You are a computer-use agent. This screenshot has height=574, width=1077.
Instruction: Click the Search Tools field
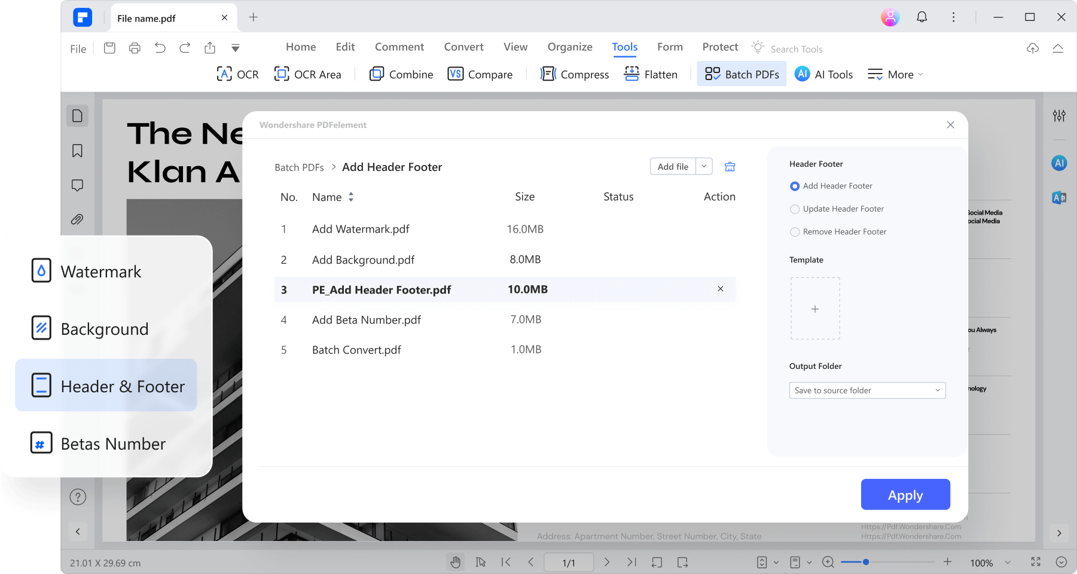click(796, 49)
